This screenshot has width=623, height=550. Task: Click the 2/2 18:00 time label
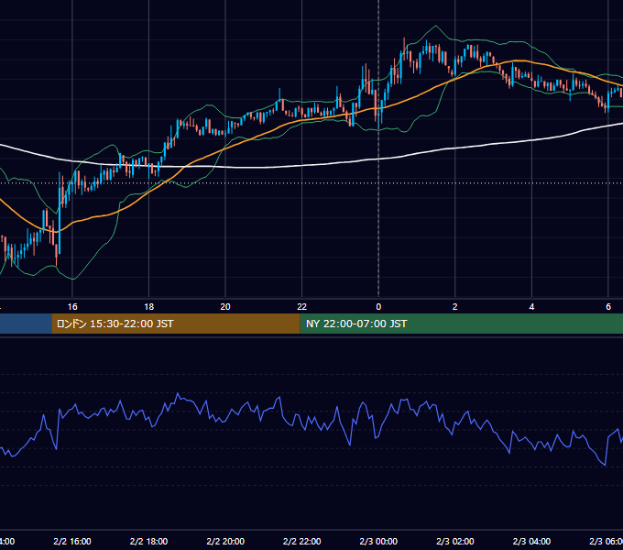click(x=149, y=541)
